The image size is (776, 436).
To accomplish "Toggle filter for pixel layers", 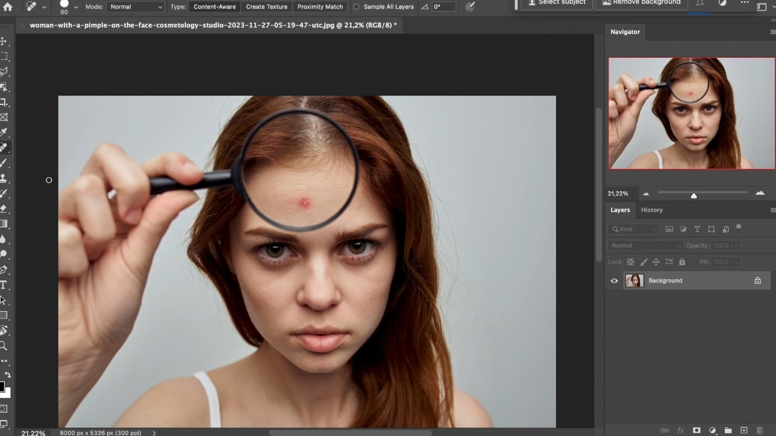I will 669,229.
